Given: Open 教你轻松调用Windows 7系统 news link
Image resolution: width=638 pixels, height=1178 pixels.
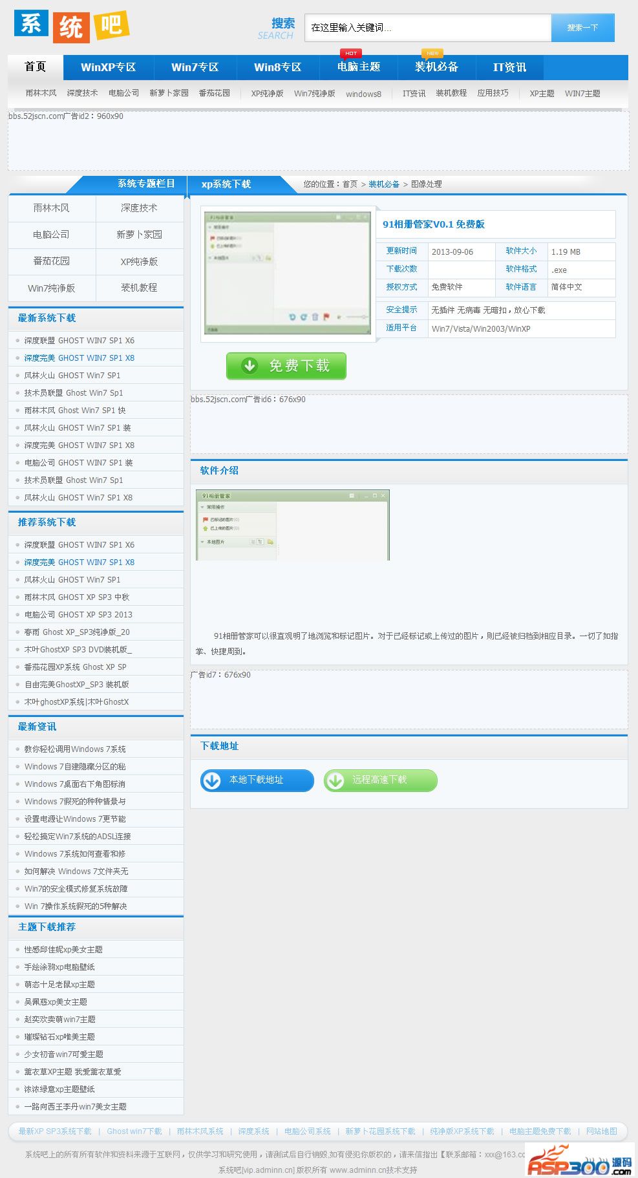Looking at the screenshot, I should pos(75,749).
